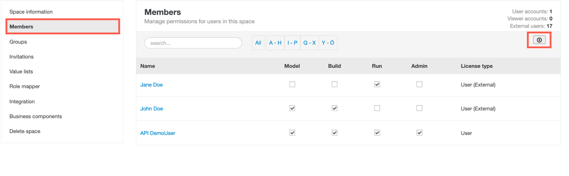Screen dimensions: 569x176
Task: Filter members by Q - X
Action: (x=310, y=43)
